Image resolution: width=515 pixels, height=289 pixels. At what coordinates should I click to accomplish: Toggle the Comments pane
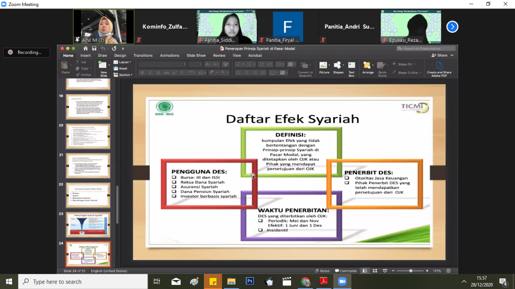[x=346, y=271]
